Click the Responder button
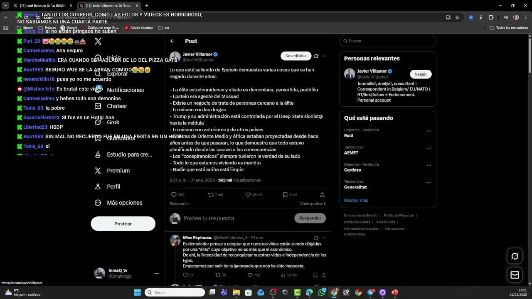532x299 pixels. click(x=310, y=218)
